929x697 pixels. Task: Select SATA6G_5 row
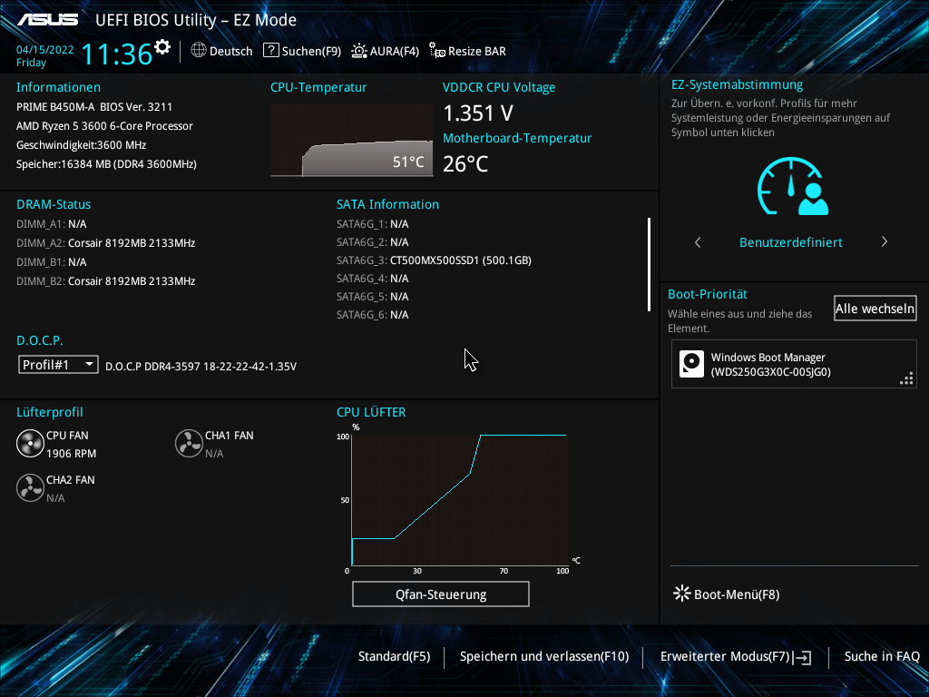pos(373,297)
